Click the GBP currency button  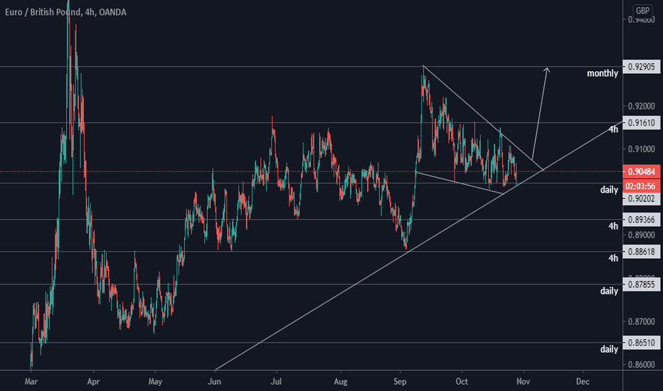[x=642, y=11]
